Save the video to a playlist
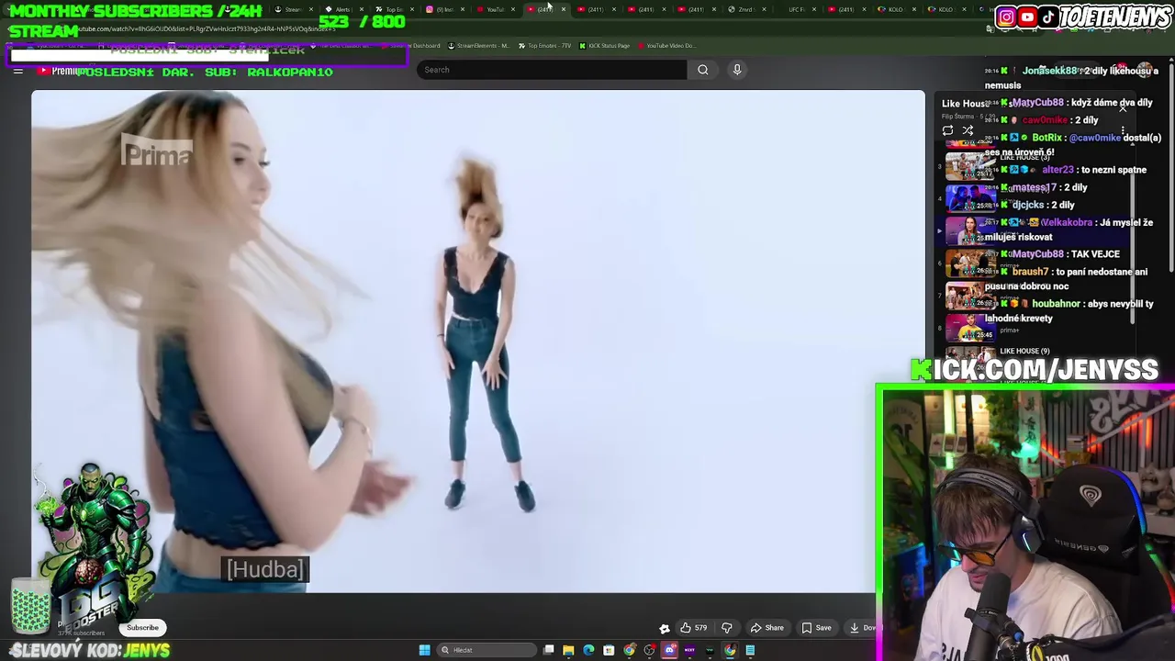Screen dimensions: 1175x661 coord(816,628)
